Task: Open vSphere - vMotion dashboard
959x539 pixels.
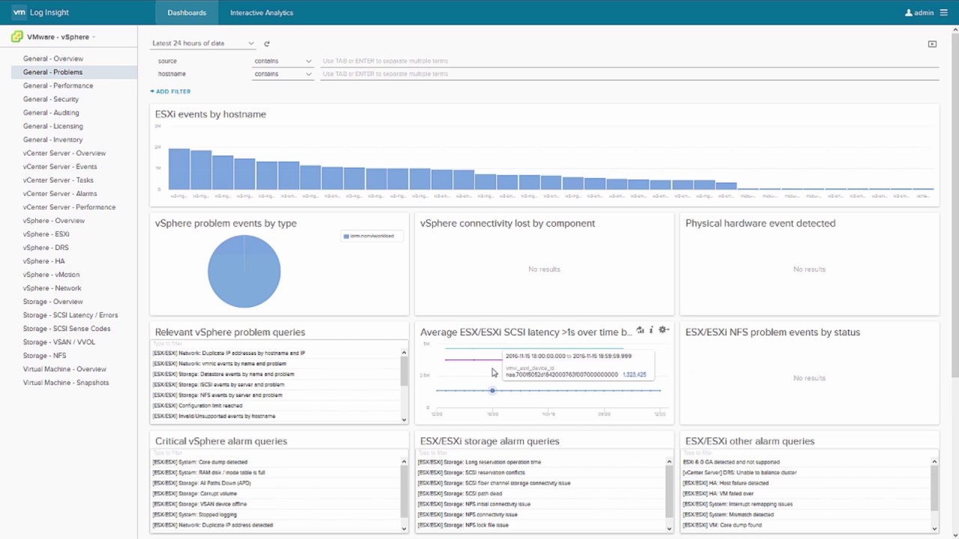Action: point(51,275)
